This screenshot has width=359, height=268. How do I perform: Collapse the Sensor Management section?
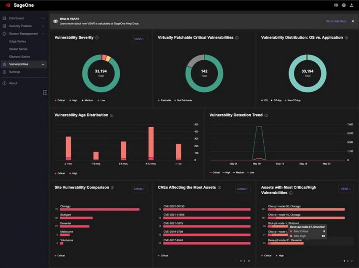43,33
